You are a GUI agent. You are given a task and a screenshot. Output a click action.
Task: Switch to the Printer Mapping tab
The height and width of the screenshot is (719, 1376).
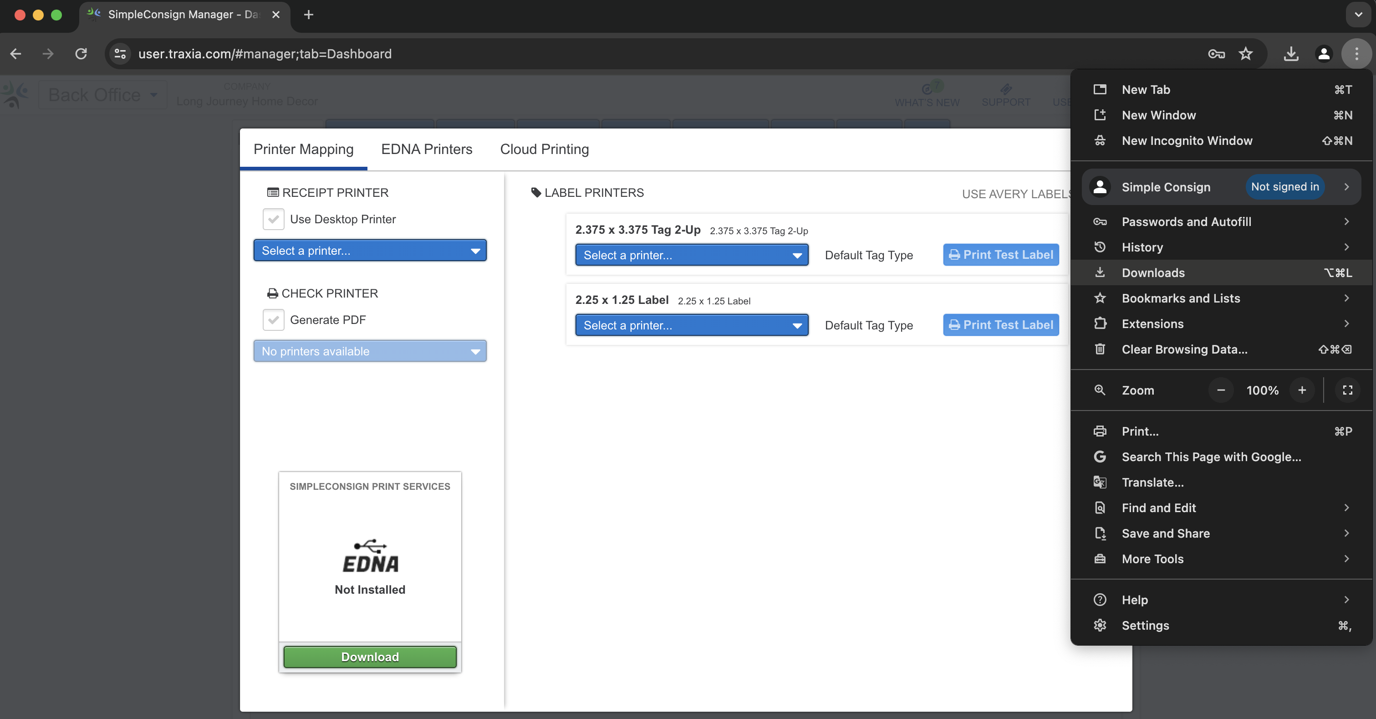tap(303, 149)
